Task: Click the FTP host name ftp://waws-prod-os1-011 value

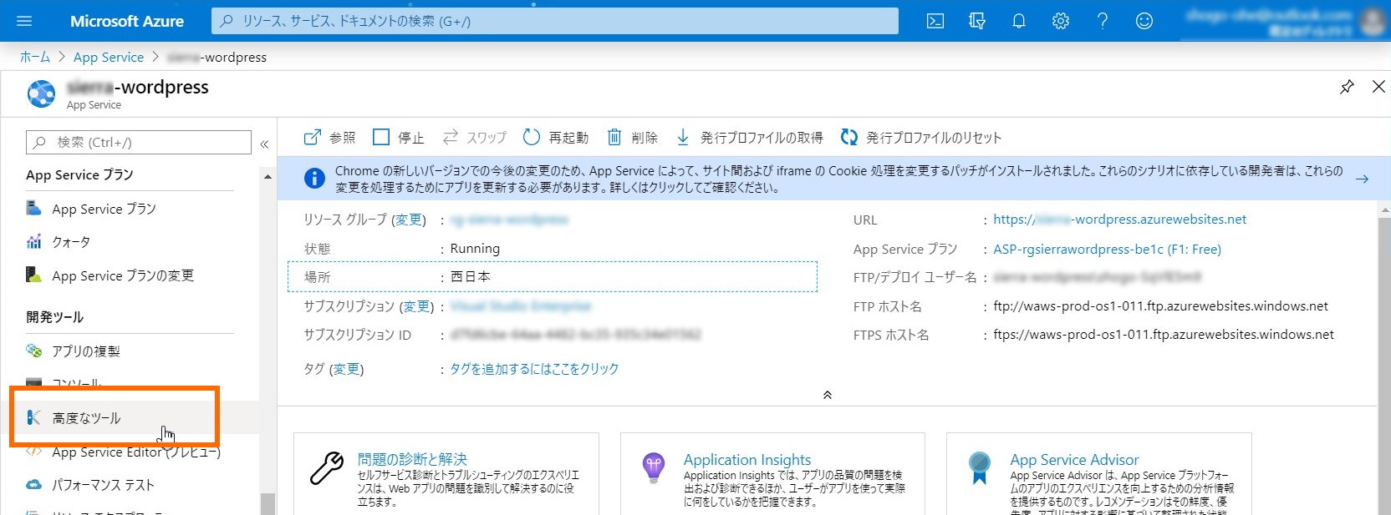Action: (1160, 305)
